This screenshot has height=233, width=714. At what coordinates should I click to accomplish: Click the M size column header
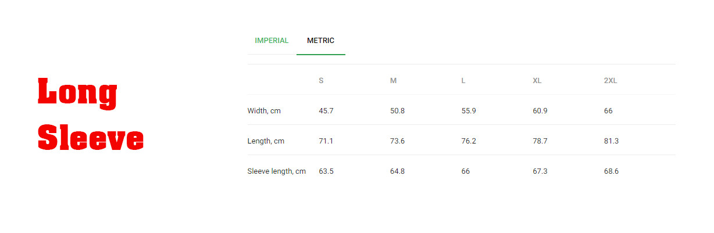click(393, 81)
